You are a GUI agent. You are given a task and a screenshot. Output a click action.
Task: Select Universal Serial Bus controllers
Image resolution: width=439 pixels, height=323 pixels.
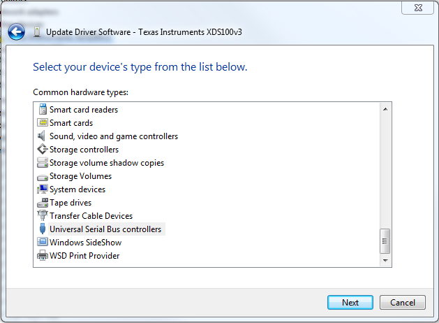[105, 229]
